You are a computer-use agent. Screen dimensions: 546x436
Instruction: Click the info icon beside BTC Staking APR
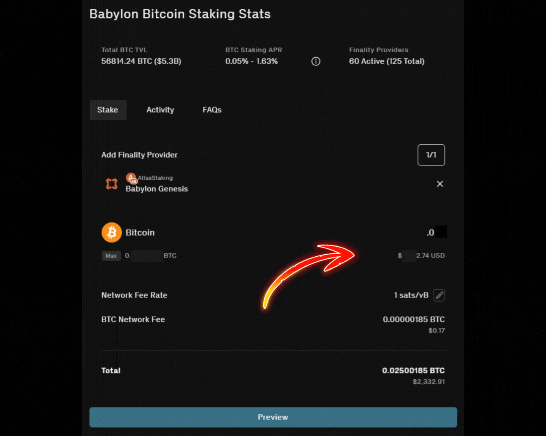316,61
